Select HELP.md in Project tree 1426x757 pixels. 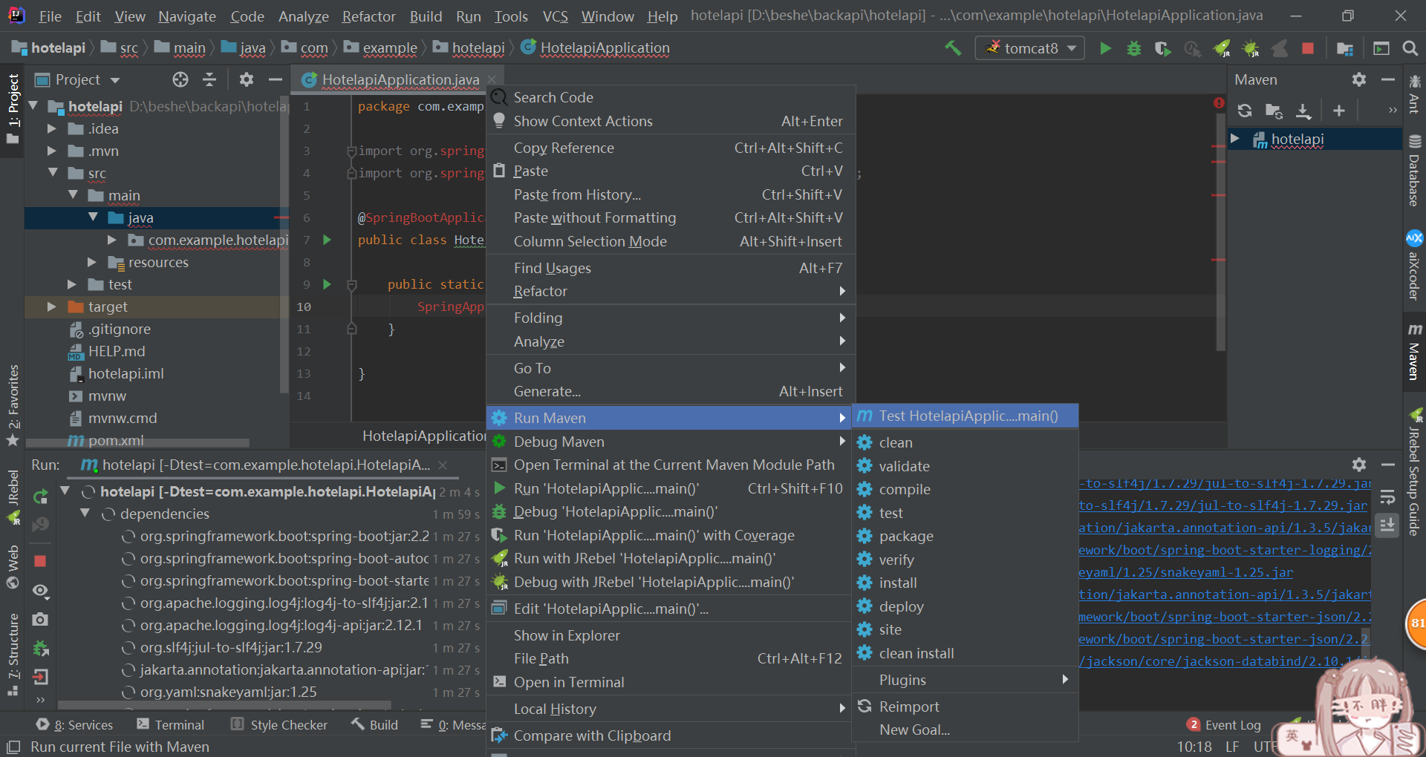[x=117, y=351]
